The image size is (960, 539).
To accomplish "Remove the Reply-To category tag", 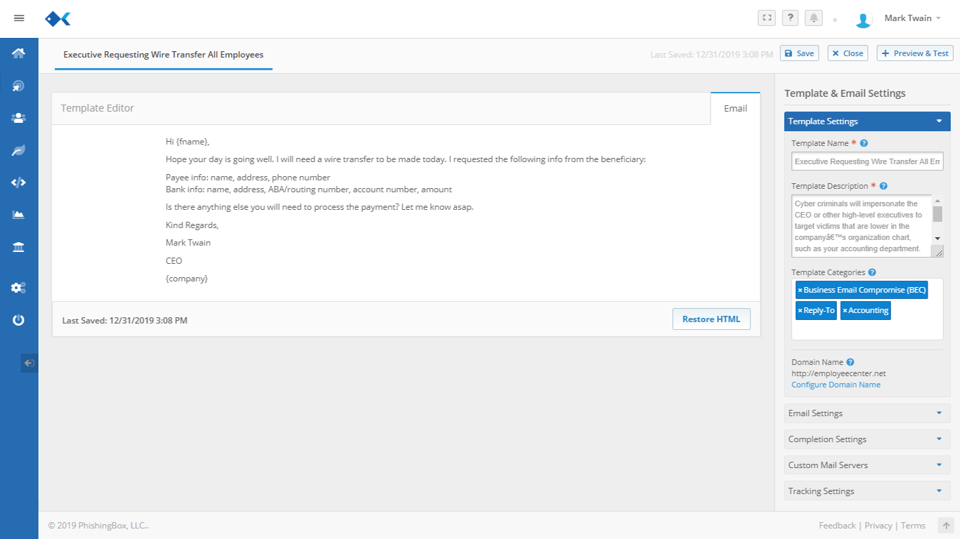I will click(x=800, y=311).
